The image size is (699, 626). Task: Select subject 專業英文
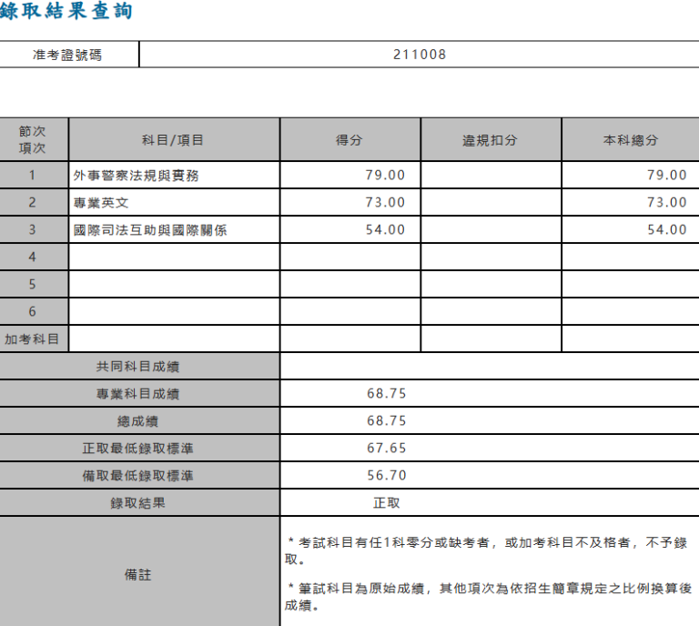click(101, 203)
